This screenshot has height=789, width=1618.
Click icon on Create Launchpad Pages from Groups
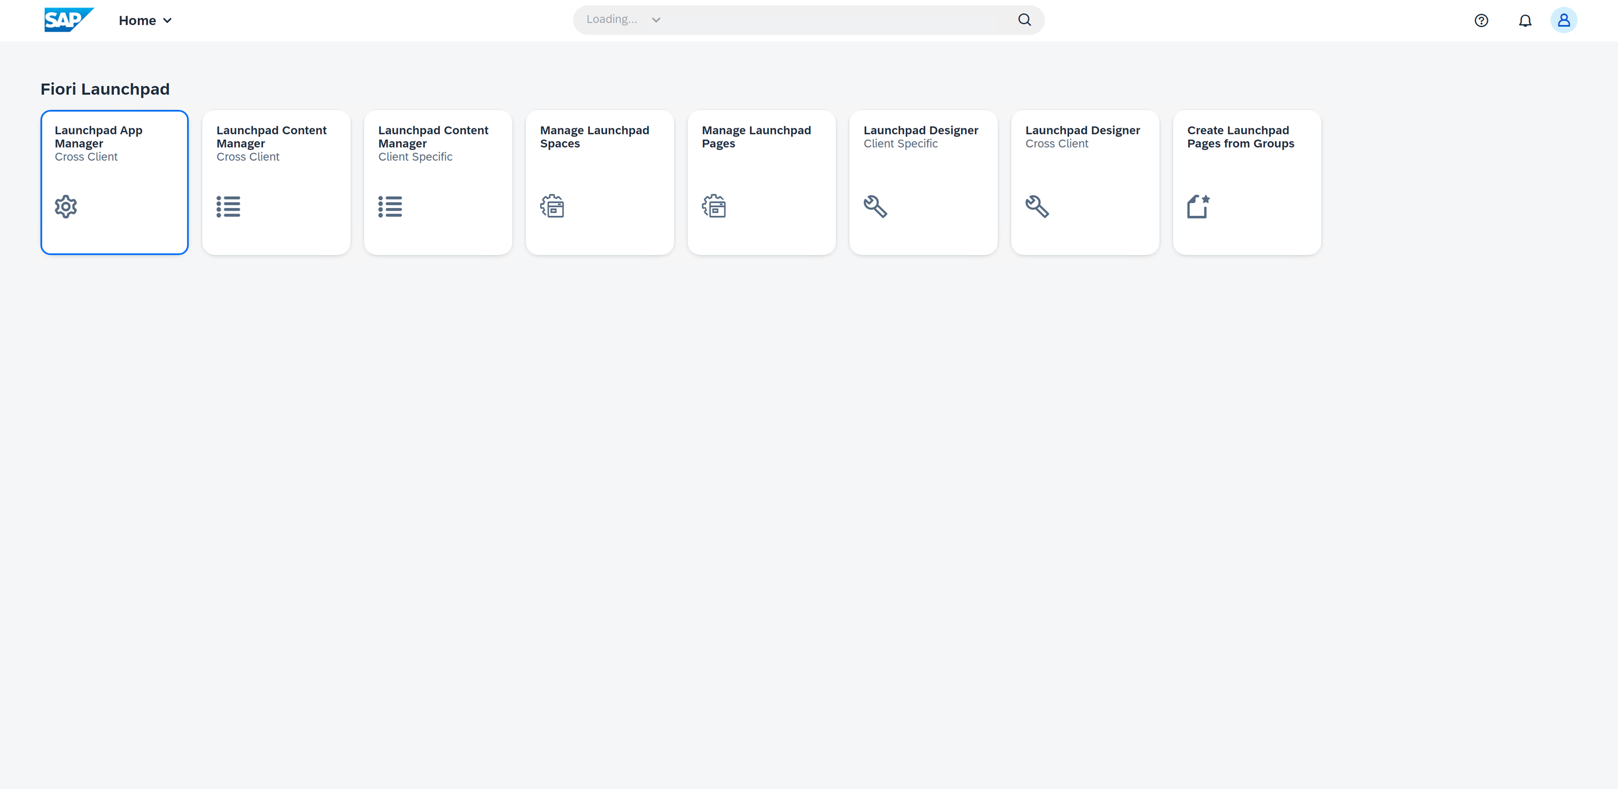(x=1198, y=207)
